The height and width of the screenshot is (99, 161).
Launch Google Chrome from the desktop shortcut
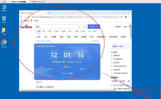click(x=4, y=44)
